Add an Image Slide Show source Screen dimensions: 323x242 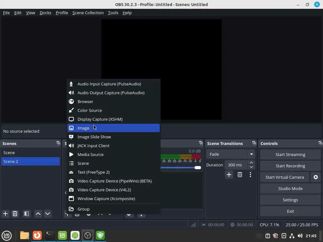(x=114, y=137)
